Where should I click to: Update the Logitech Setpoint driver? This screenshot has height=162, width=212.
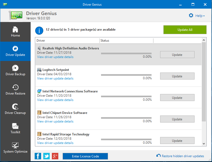tap(177, 76)
